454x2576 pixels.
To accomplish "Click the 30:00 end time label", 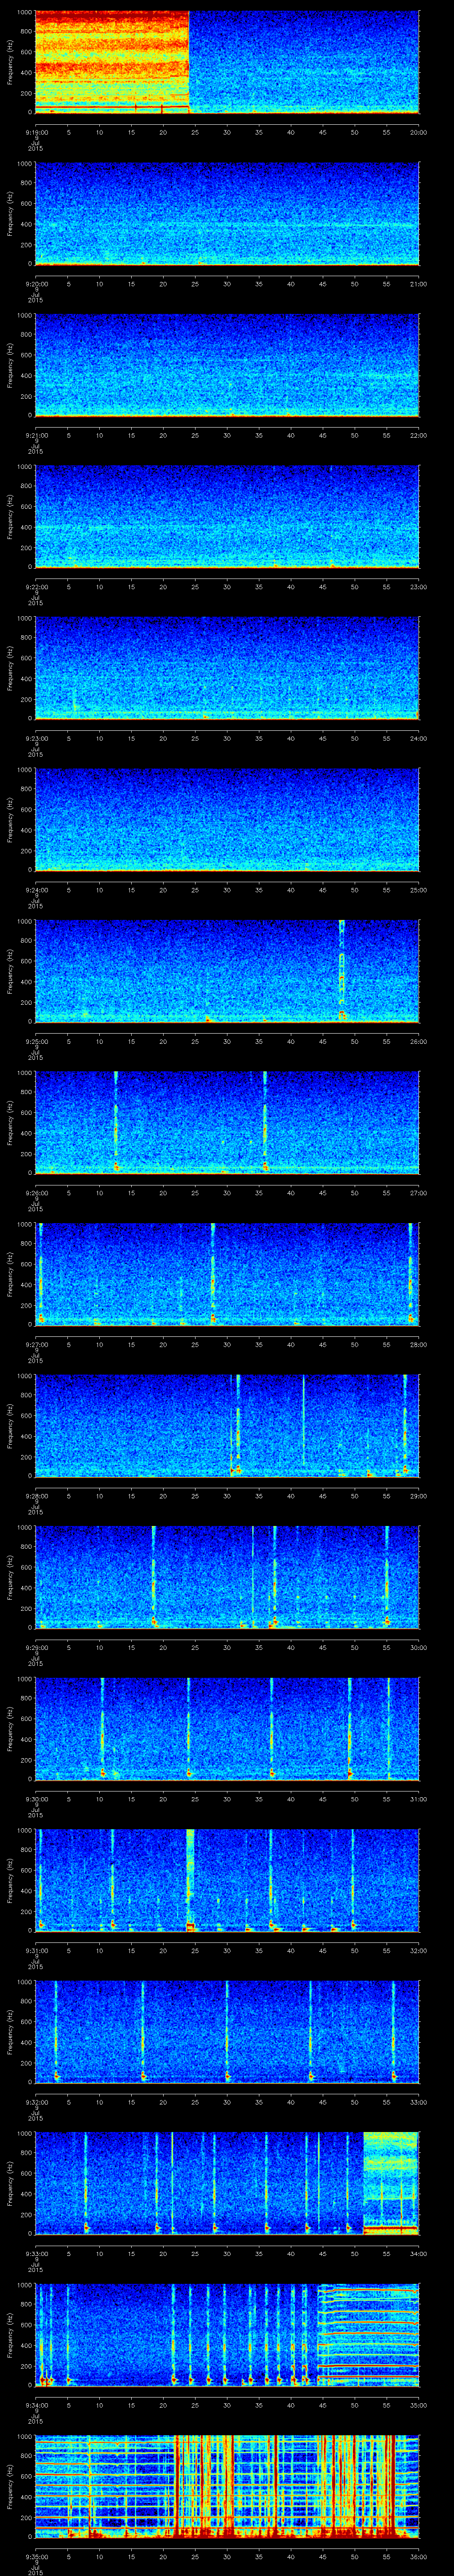I will [418, 1648].
